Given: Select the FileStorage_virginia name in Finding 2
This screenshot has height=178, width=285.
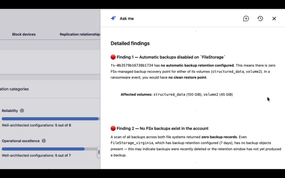Looking at the screenshot, I should pyautogui.click(x=132, y=143).
